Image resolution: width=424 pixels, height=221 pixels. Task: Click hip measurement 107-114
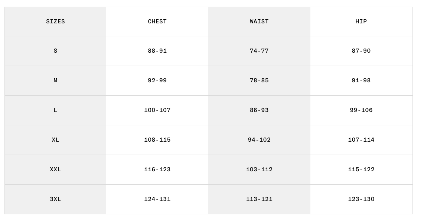(361, 140)
